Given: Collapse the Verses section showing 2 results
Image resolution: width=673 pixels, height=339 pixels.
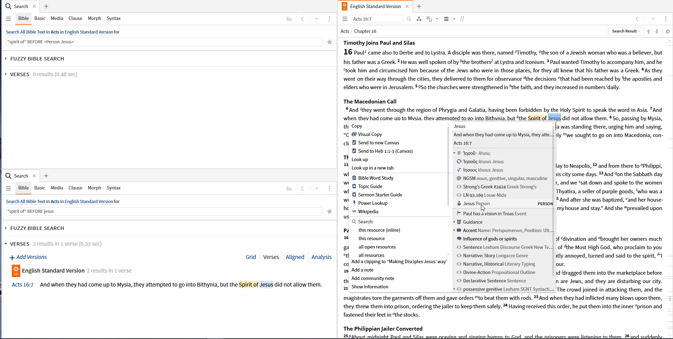Looking at the screenshot, I should click(x=6, y=244).
